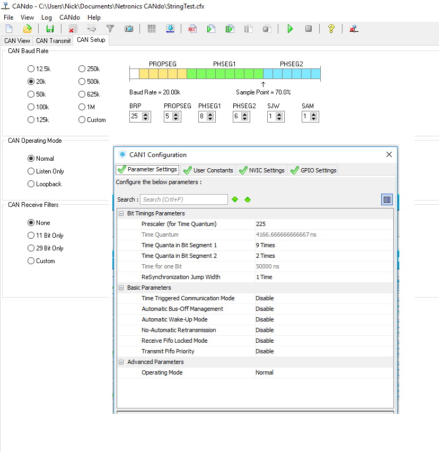The width and height of the screenshot is (439, 452).
Task: Switch to CAN View tab
Action: pos(17,41)
